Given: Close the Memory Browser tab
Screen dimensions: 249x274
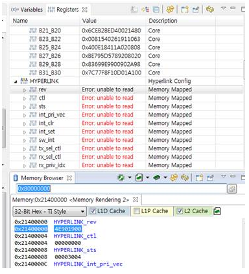Looking at the screenshot, I should pos(69,178).
